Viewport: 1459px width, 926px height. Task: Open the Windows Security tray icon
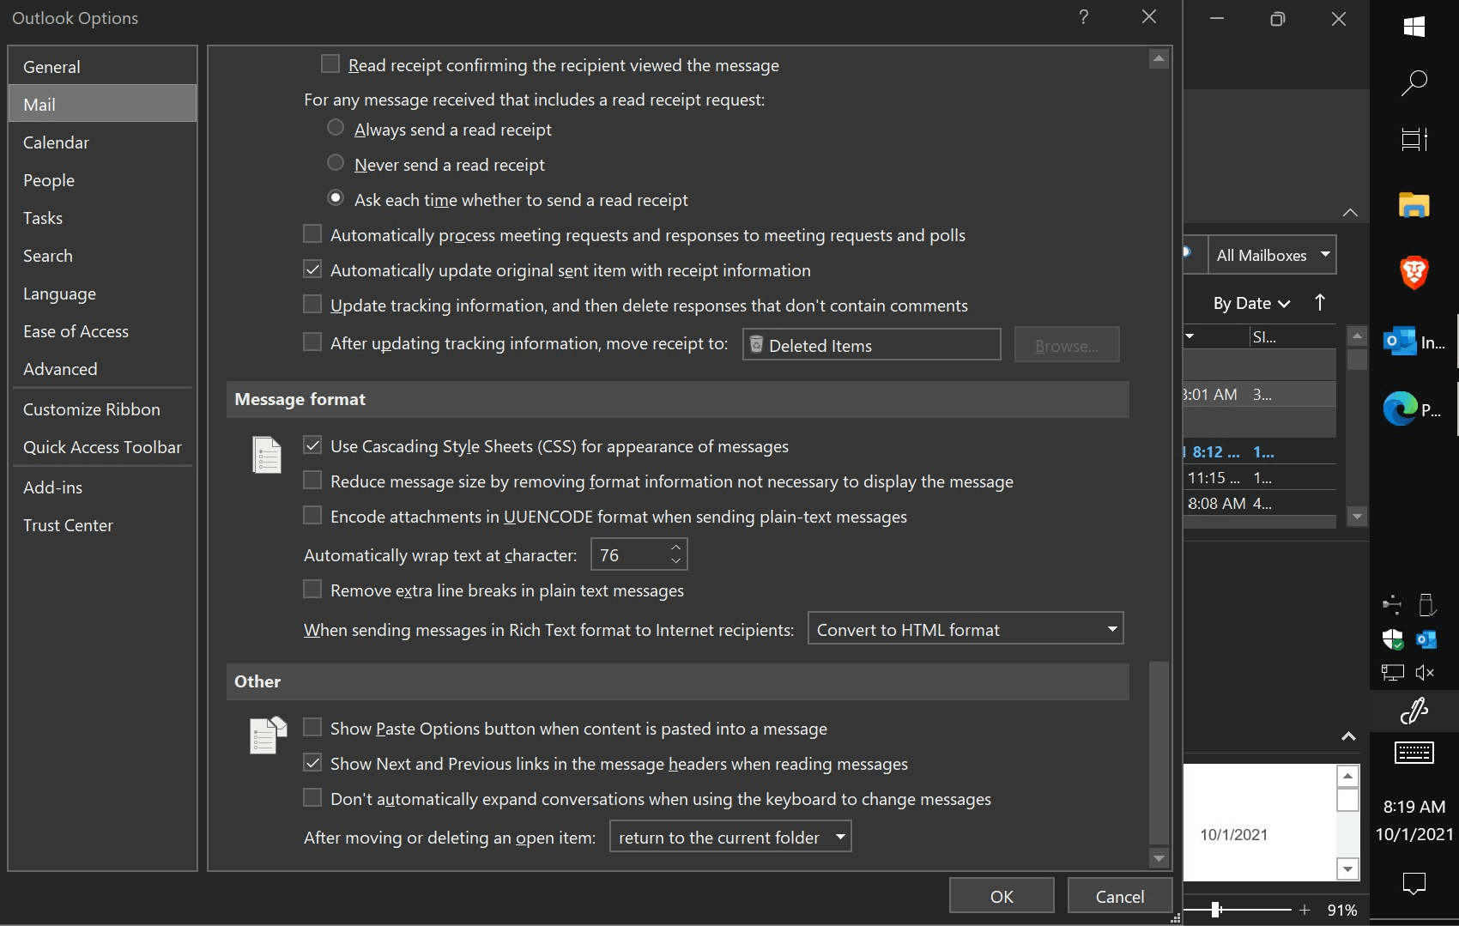[1392, 639]
